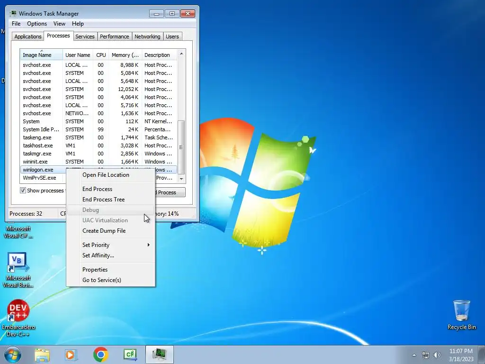Open Windows Media Player taskbar icon
Viewport: 485px width, 364px height.
click(71, 355)
